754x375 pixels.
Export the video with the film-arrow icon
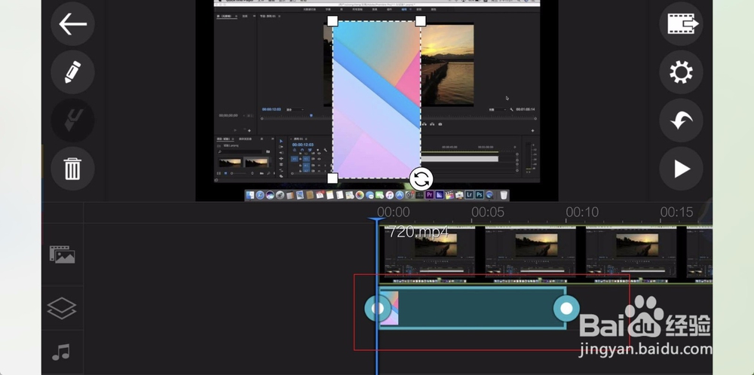[682, 24]
